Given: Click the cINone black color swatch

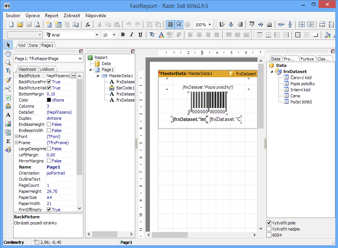Looking at the screenshot, I should (x=49, y=100).
